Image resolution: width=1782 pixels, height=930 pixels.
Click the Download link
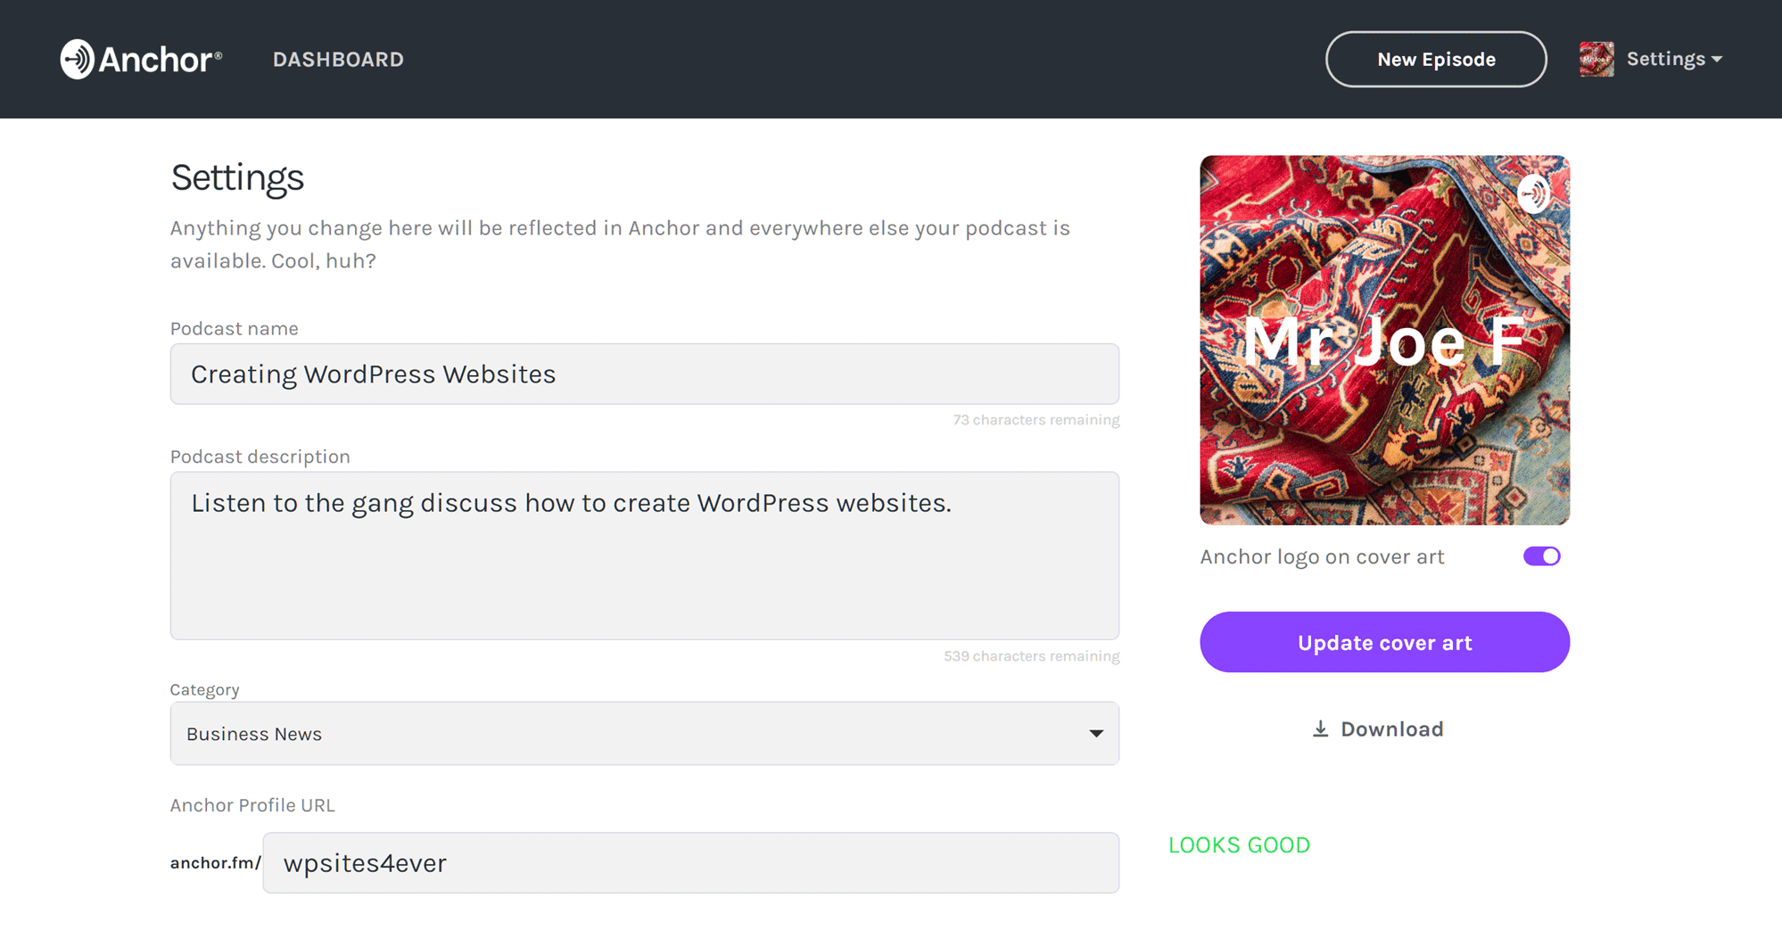(1378, 729)
